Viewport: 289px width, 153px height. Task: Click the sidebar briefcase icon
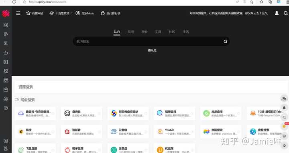pos(6,90)
